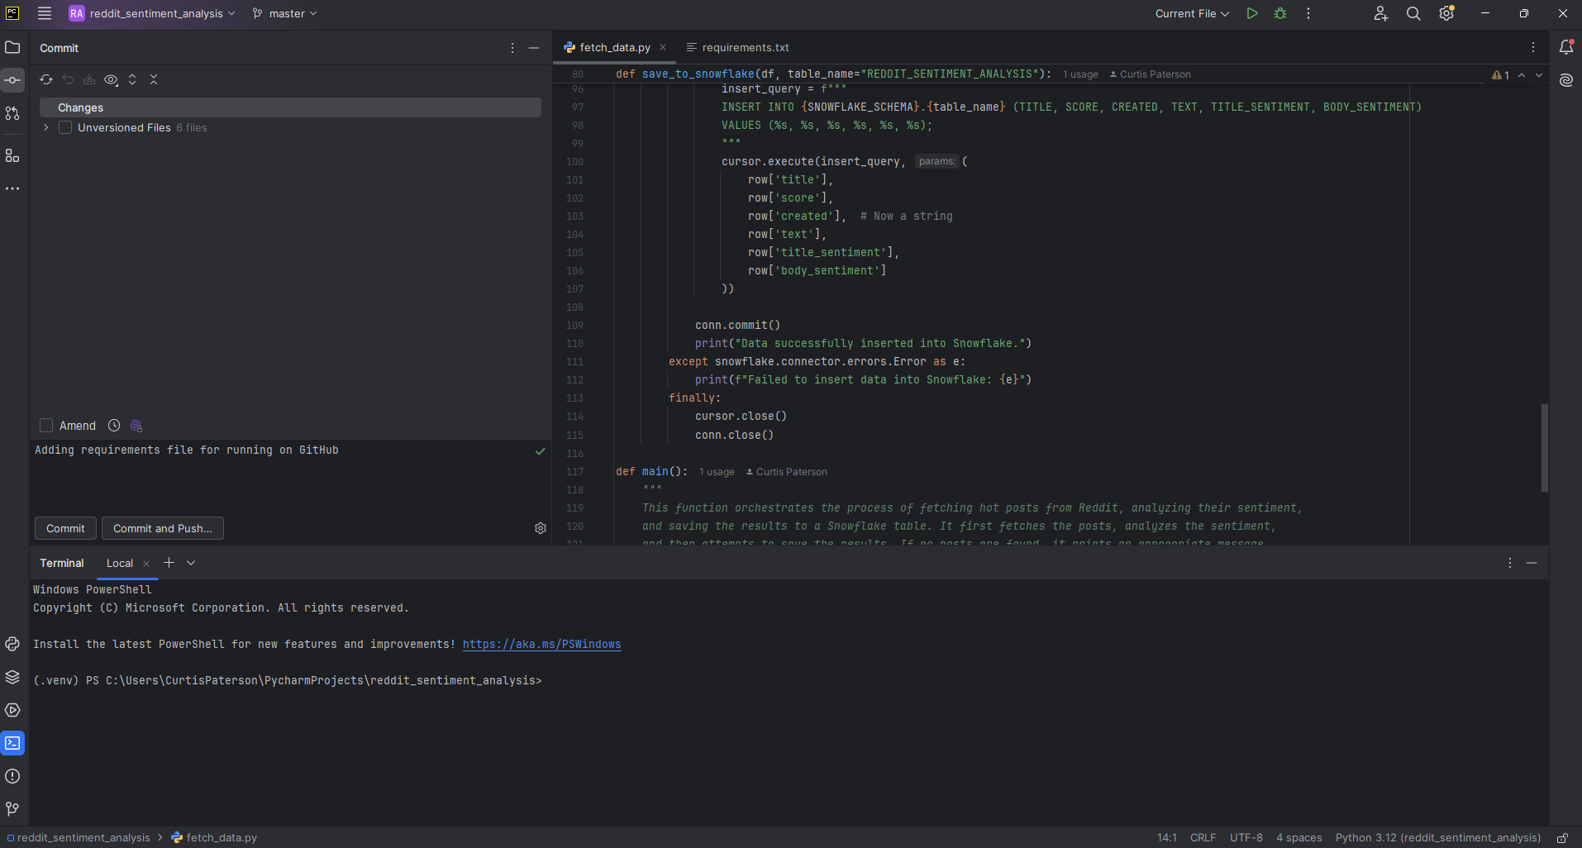Open the master branch dropdown
The image size is (1582, 848).
[x=285, y=13]
